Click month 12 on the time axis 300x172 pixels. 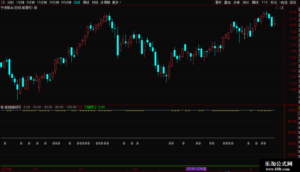[x=136, y=169]
